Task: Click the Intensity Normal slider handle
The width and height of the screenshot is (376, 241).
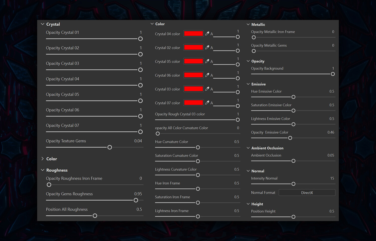Action: [293, 184]
